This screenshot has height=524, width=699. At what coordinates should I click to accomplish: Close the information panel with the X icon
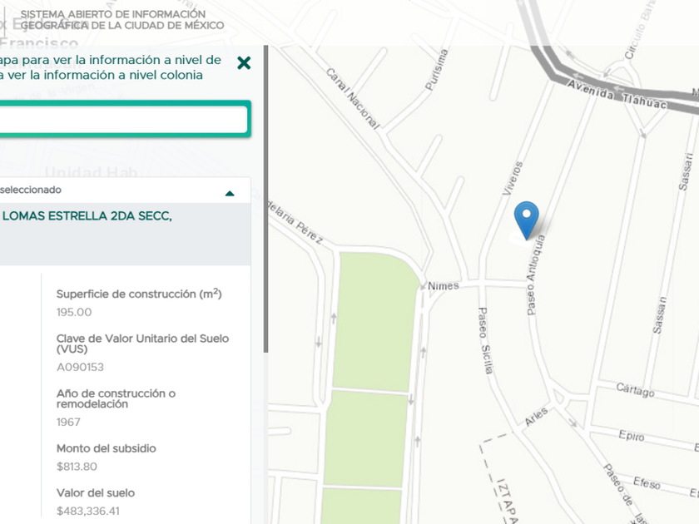244,63
